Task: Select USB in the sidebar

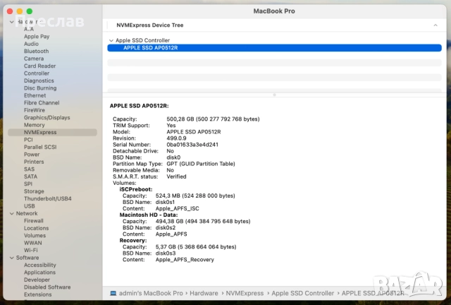Action: click(x=30, y=206)
